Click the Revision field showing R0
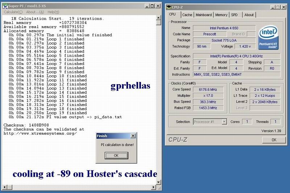290x193 pixels. coord(272,68)
